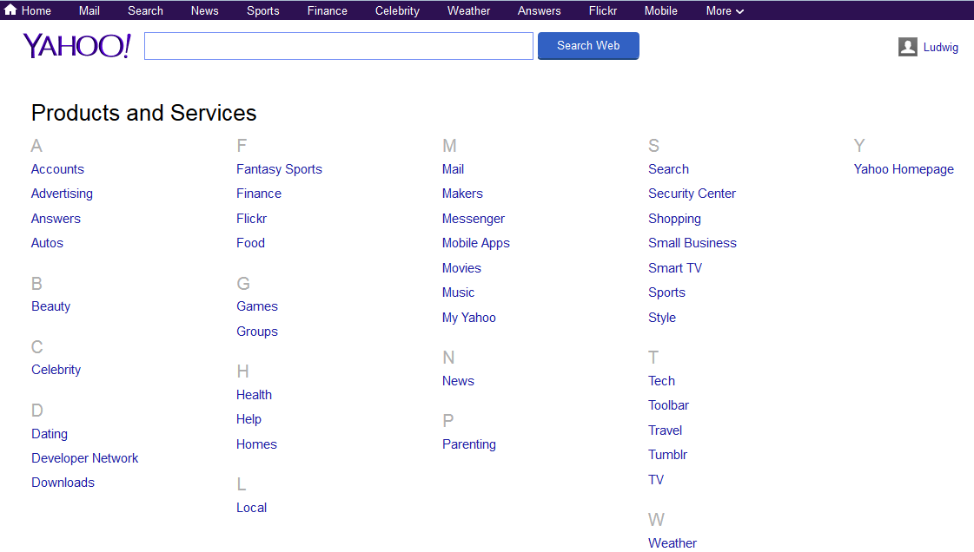Click the Help link
Image resolution: width=974 pixels, height=552 pixels.
pos(249,419)
